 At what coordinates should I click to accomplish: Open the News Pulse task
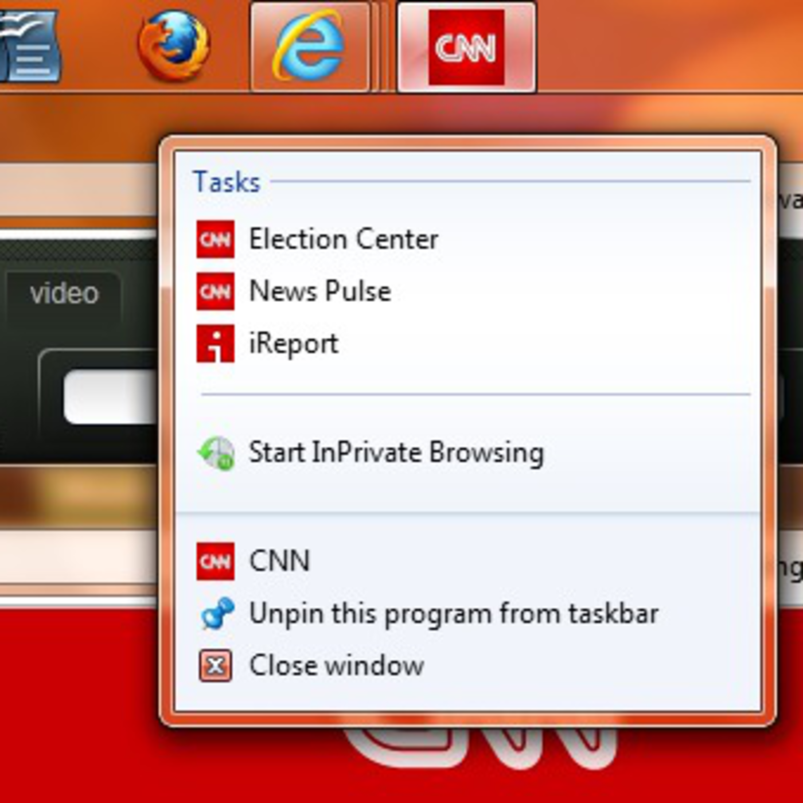coord(467,291)
